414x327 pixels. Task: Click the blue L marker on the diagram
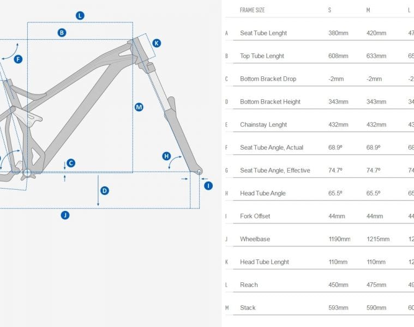[x=80, y=15]
